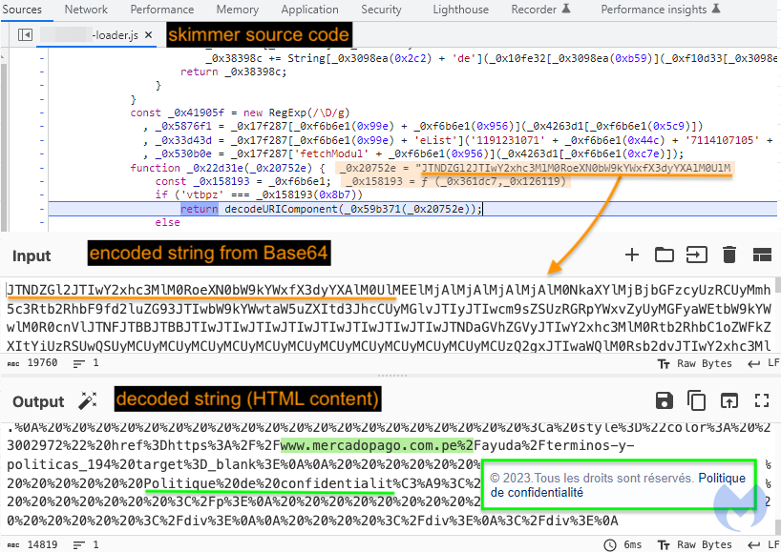781x552 pixels.
Task: Click the magic wand beside Output
Action: tap(88, 401)
